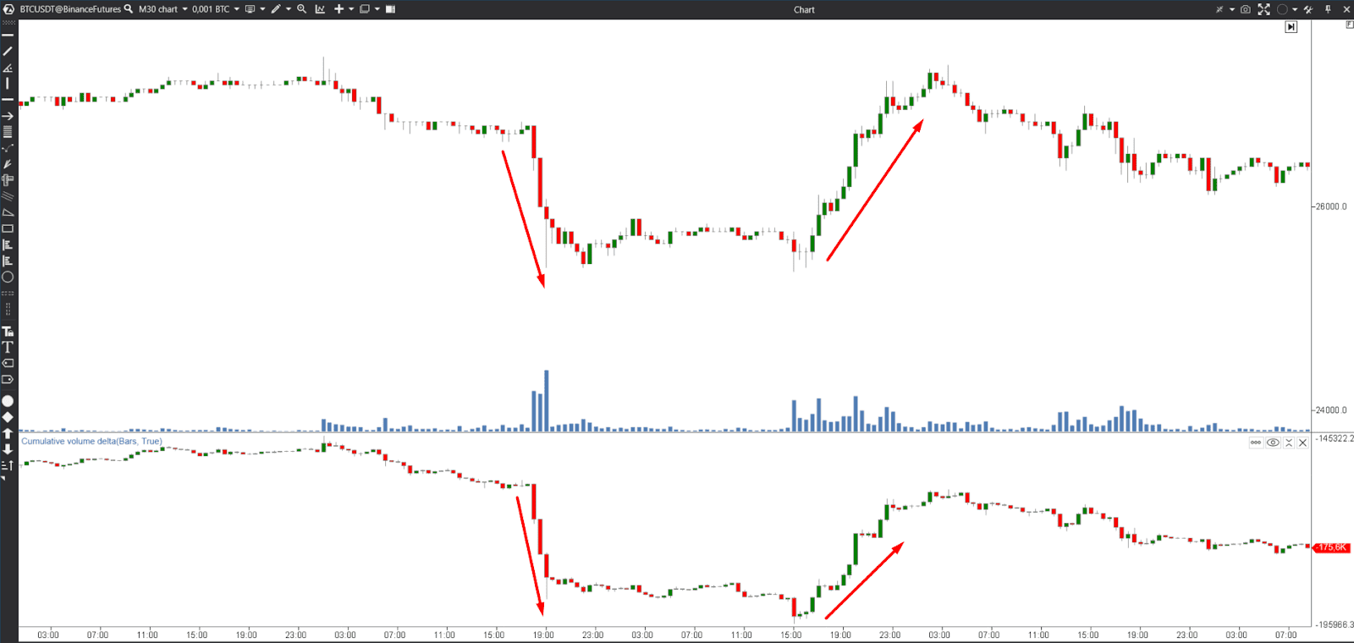Viewport: 1354px width, 643px height.
Task: Select the pencil drawing icon in top toolbar
Action: click(276, 9)
